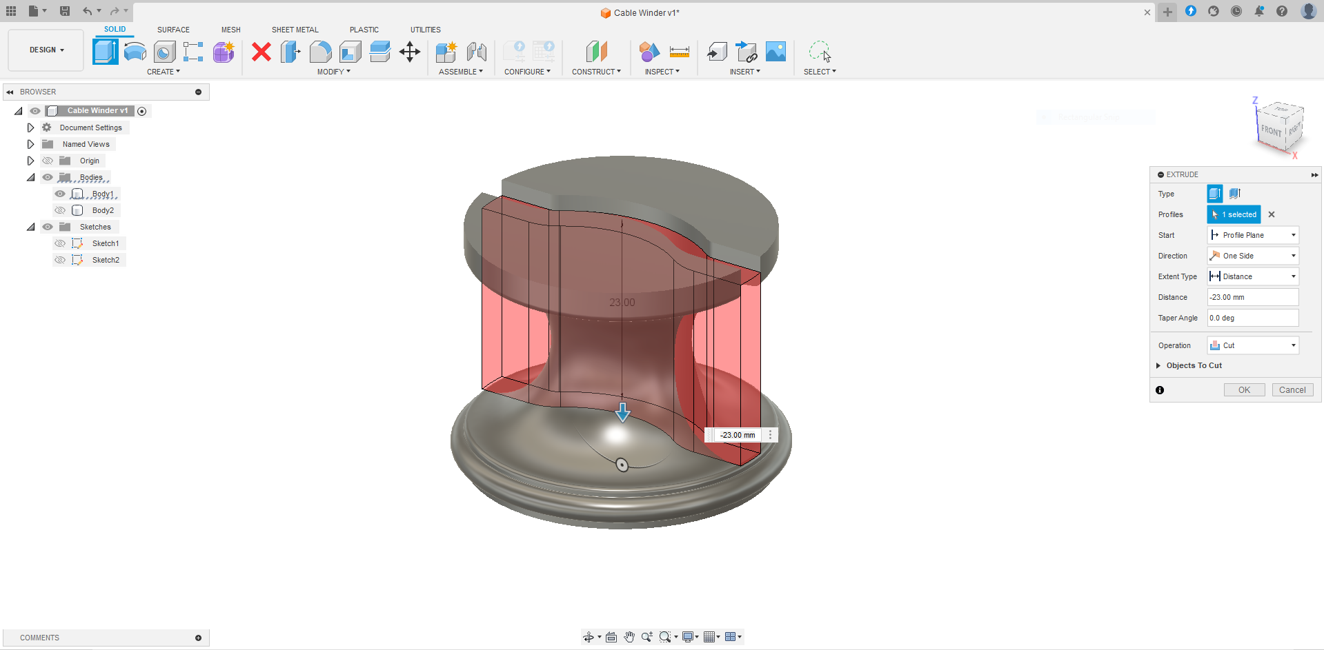Toggle visibility of the Origin folder
Screen dimensions: 1324x650
pyautogui.click(x=48, y=161)
